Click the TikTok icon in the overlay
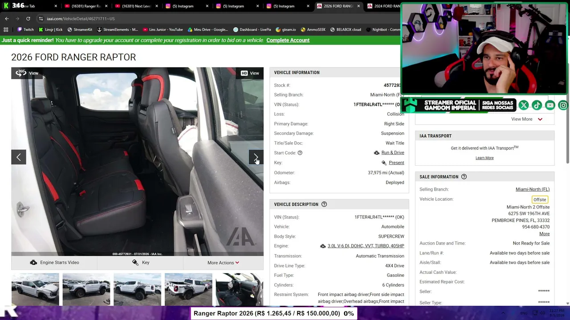 pos(537,105)
